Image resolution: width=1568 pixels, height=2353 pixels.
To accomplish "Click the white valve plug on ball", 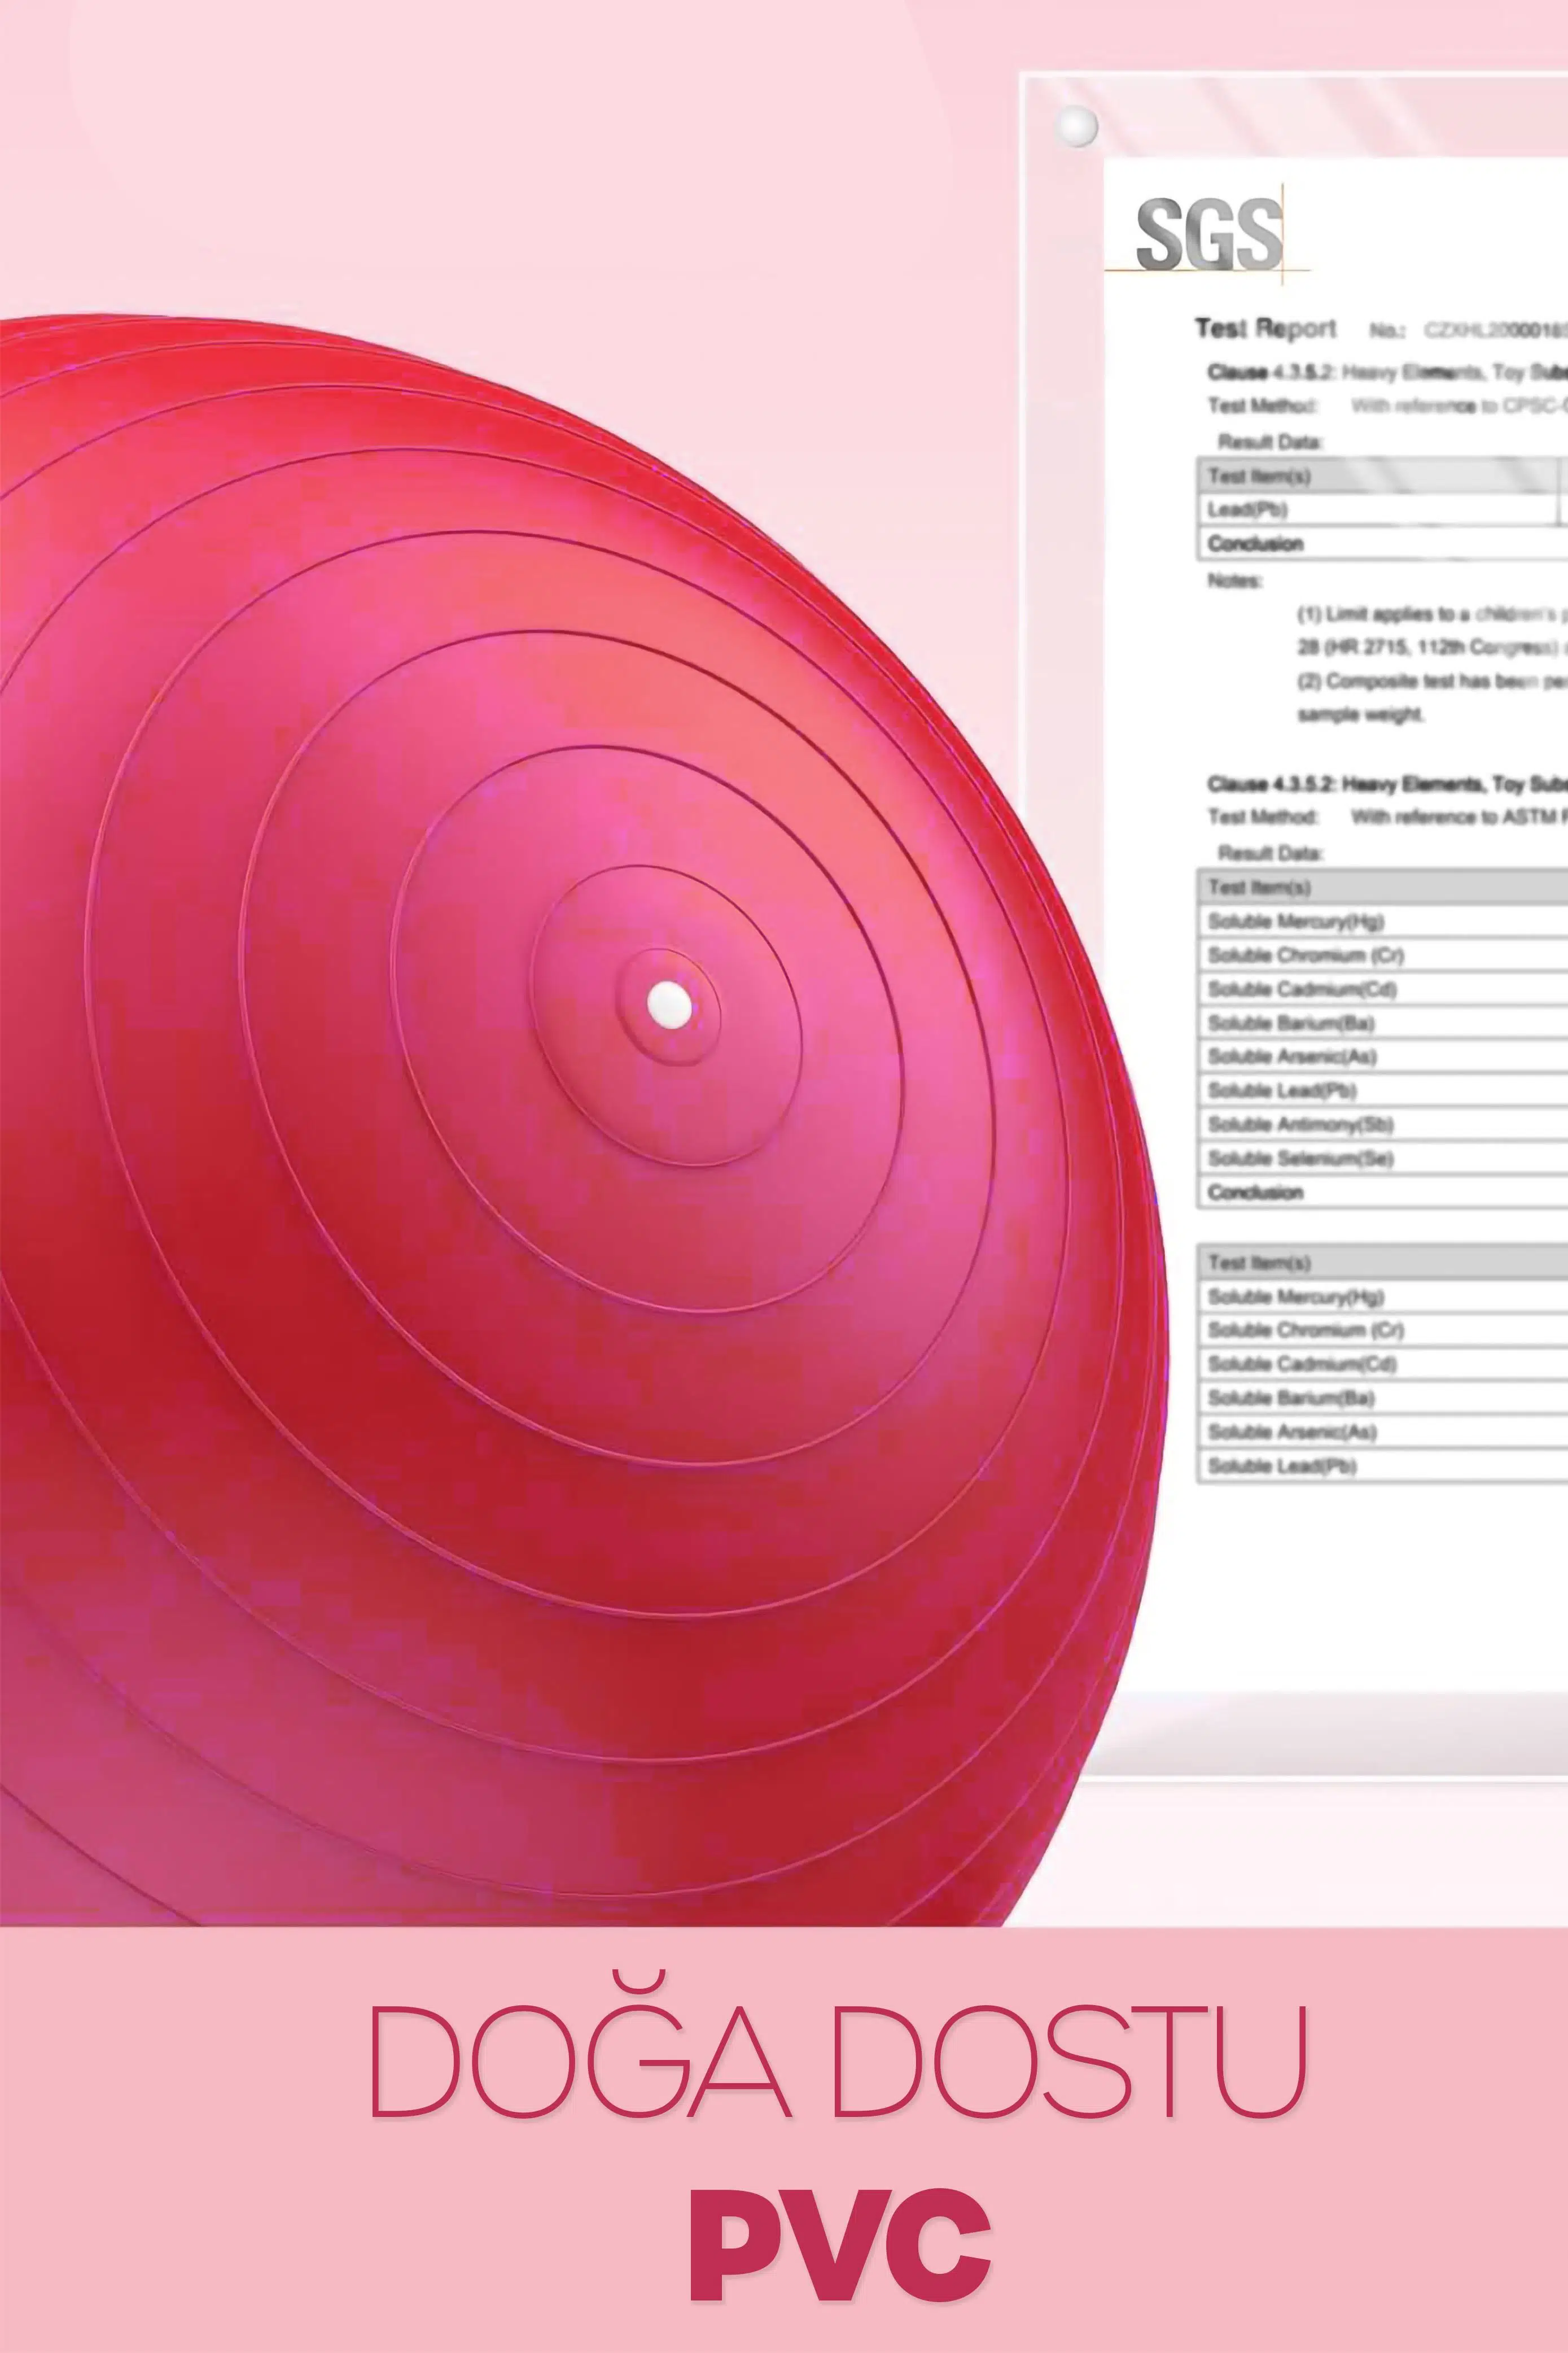I will coord(669,1005).
